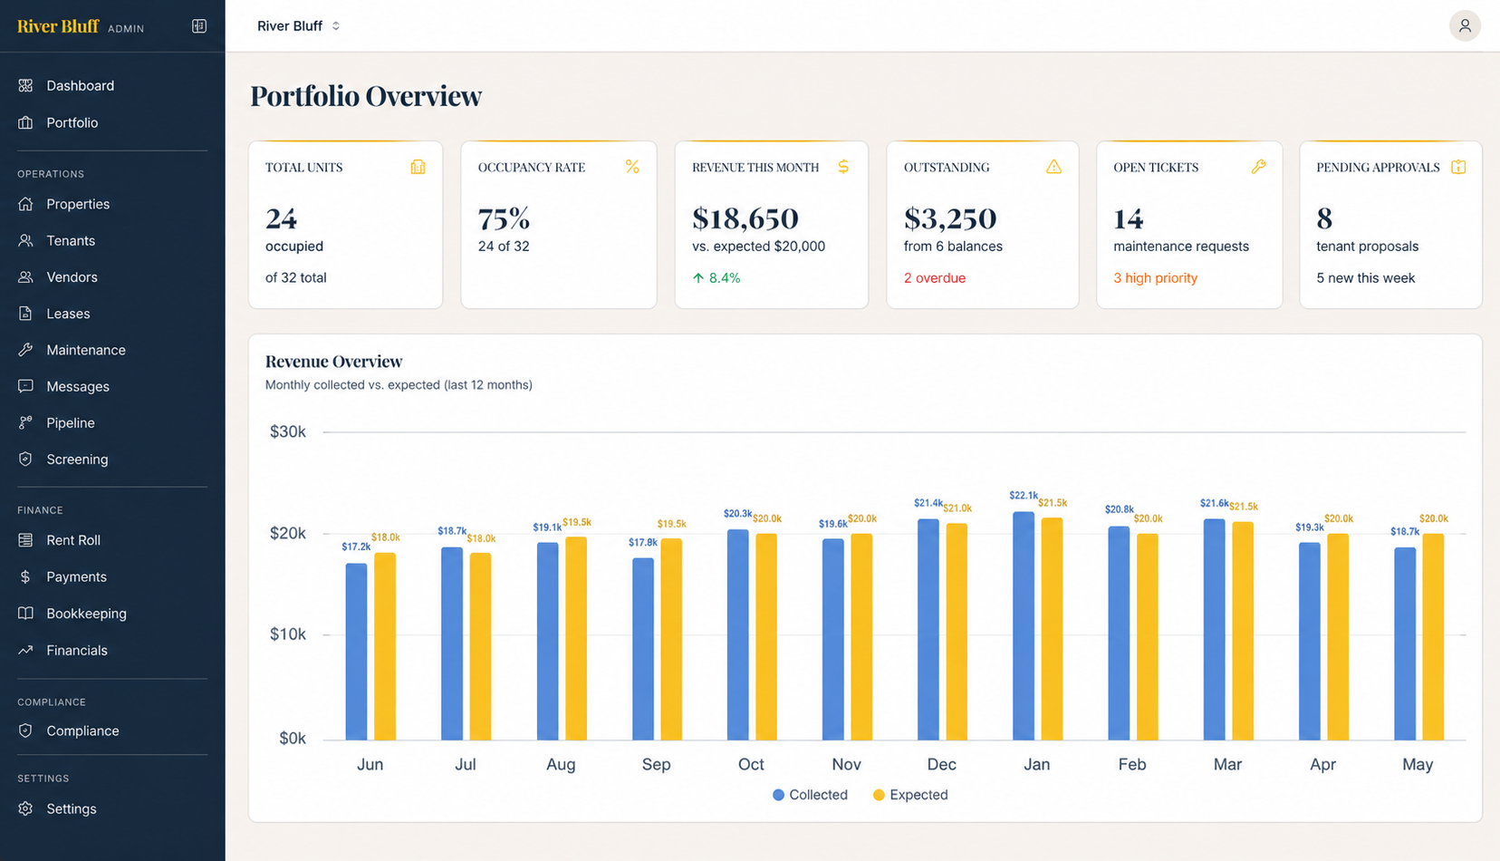Click the '$17.2k' June bar label

tap(356, 547)
